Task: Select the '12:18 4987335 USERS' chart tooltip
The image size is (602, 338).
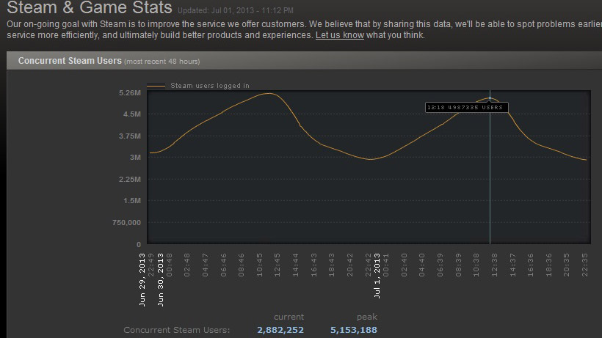Action: (x=466, y=107)
